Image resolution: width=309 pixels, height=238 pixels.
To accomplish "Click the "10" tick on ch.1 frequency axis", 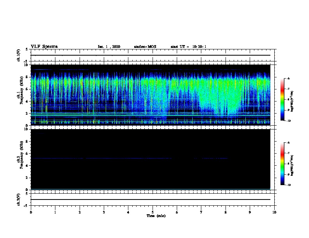I will pyautogui.click(x=26, y=65).
